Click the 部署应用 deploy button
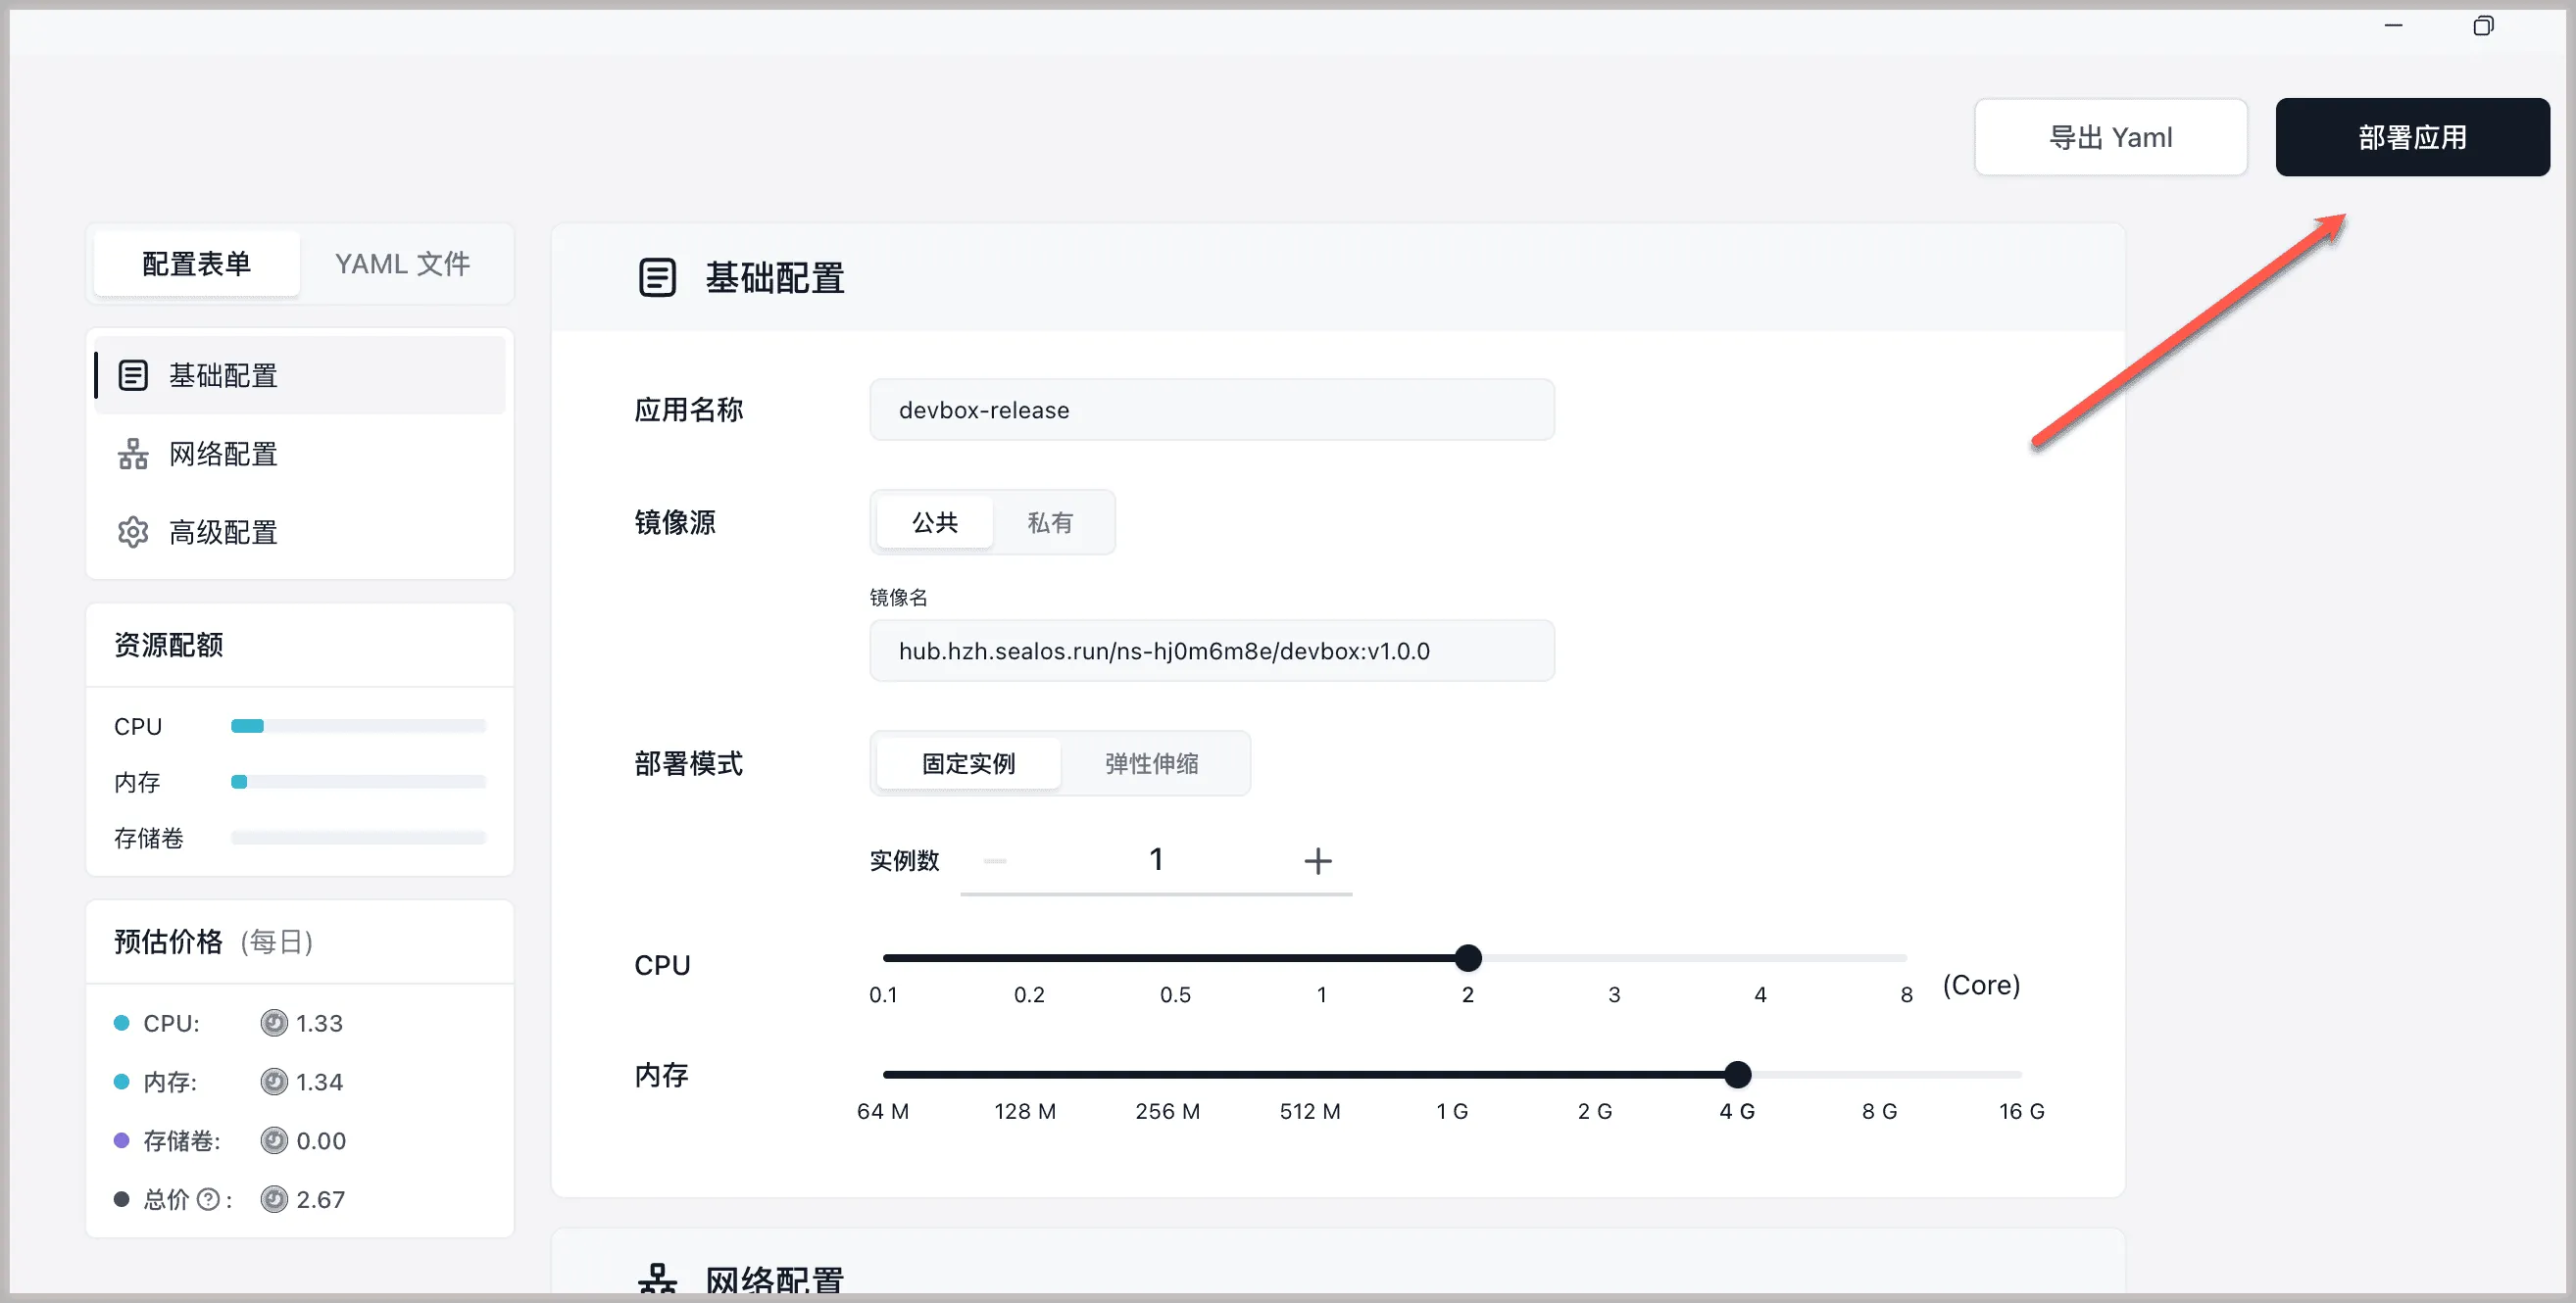2576x1303 pixels. point(2412,137)
